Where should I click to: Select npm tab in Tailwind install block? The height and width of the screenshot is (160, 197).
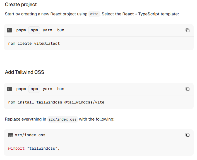pos(34,89)
